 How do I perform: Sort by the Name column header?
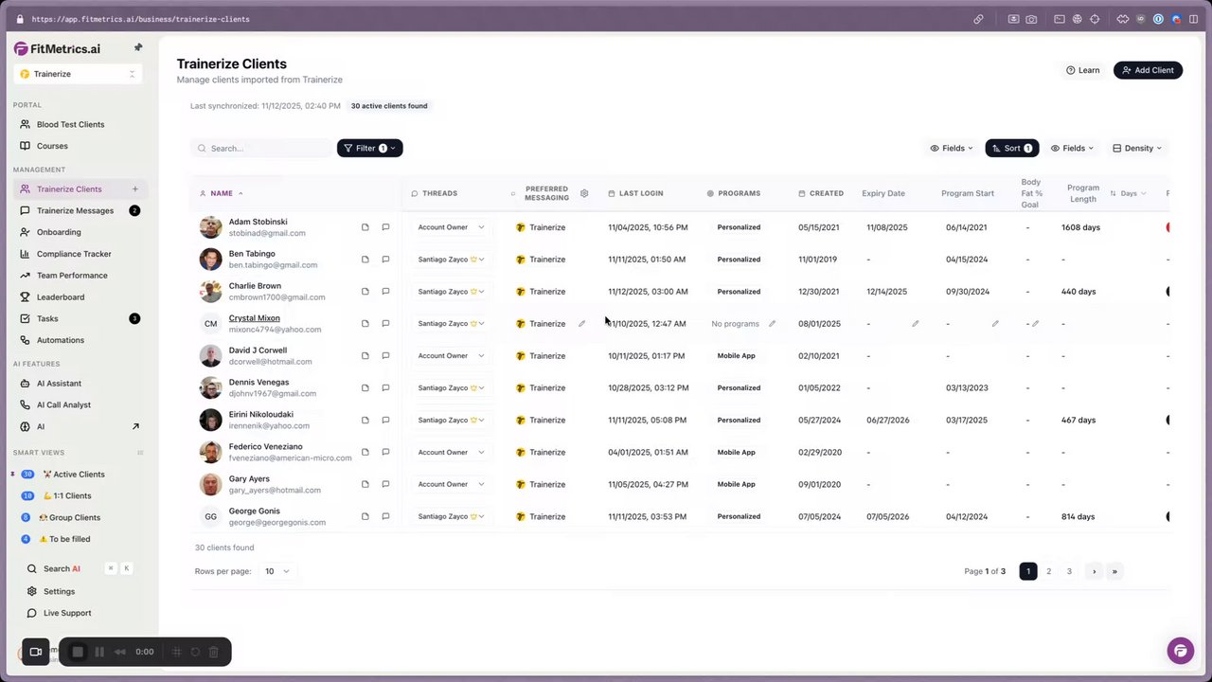222,193
